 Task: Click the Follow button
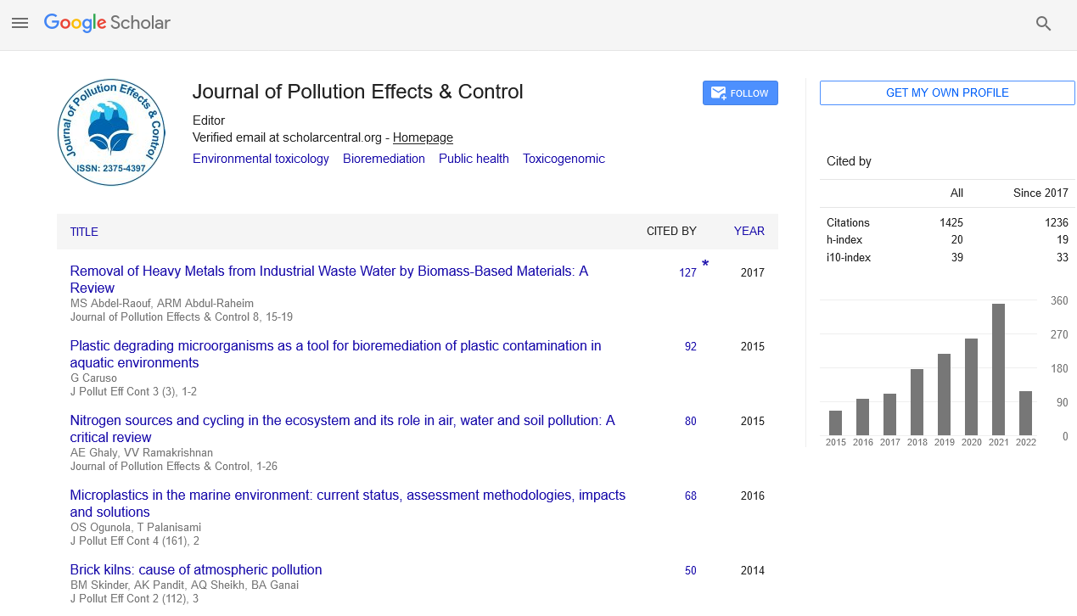click(740, 93)
